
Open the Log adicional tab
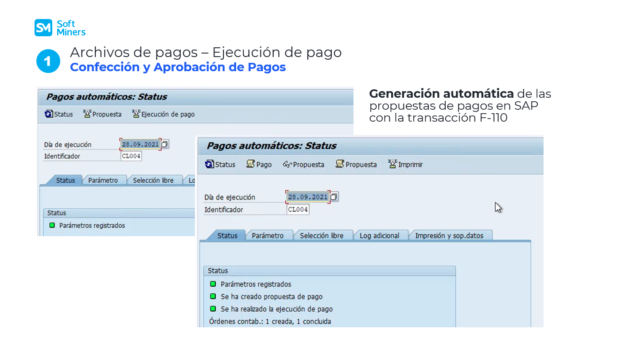point(379,236)
